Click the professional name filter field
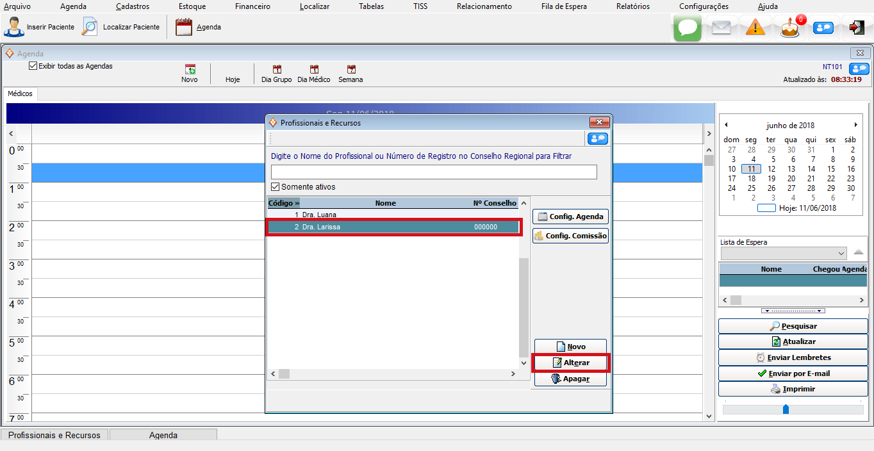874x451 pixels. click(x=434, y=172)
